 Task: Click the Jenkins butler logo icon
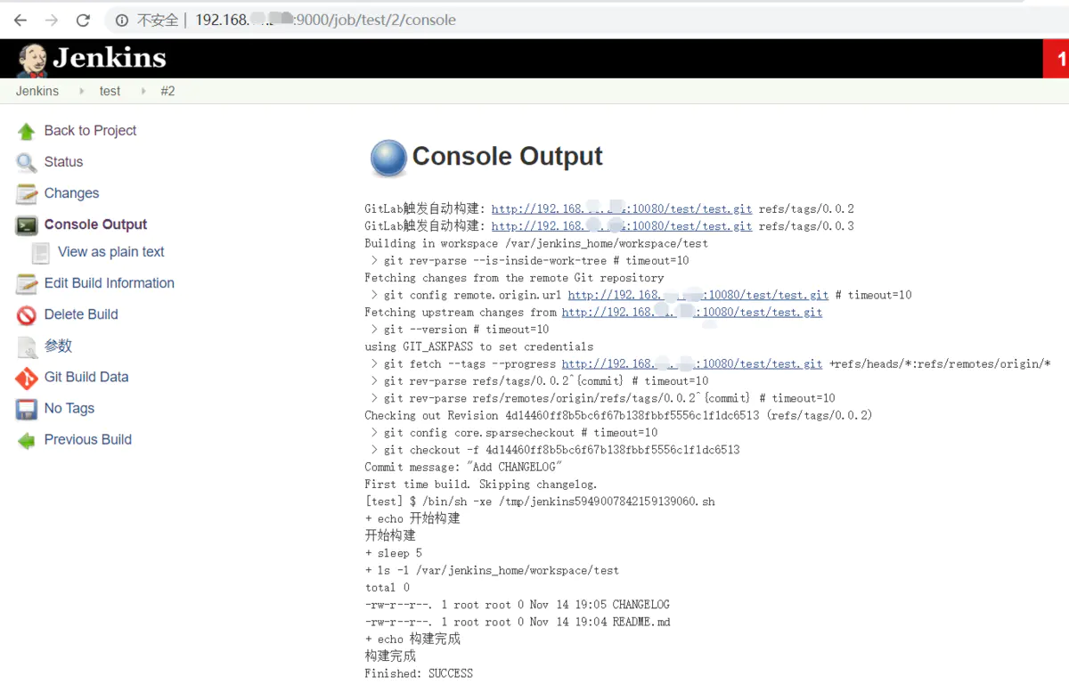click(x=31, y=59)
